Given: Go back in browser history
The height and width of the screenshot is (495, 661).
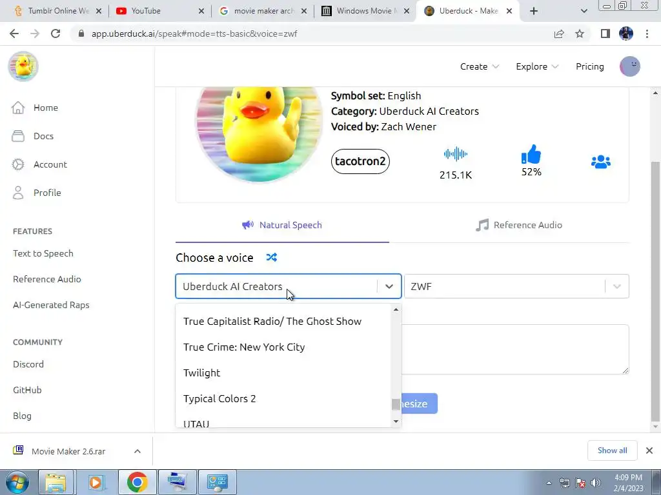Looking at the screenshot, I should pos(14,34).
